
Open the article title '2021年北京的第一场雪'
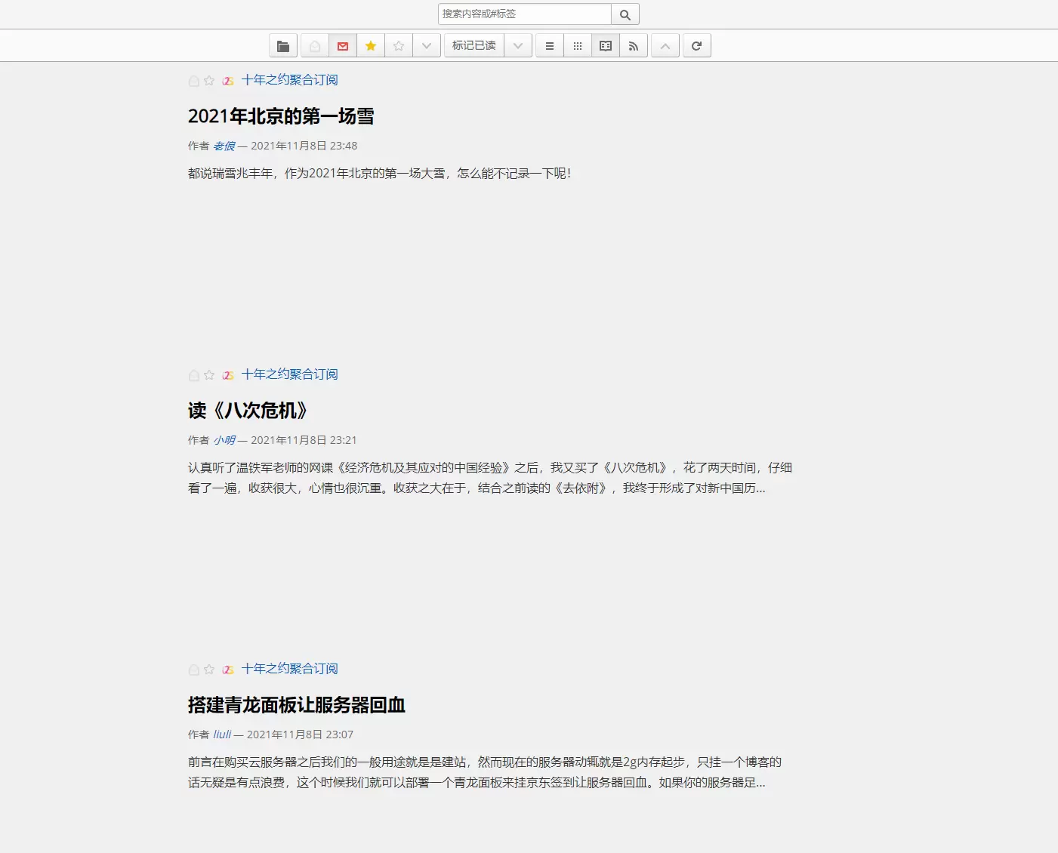pyautogui.click(x=281, y=116)
